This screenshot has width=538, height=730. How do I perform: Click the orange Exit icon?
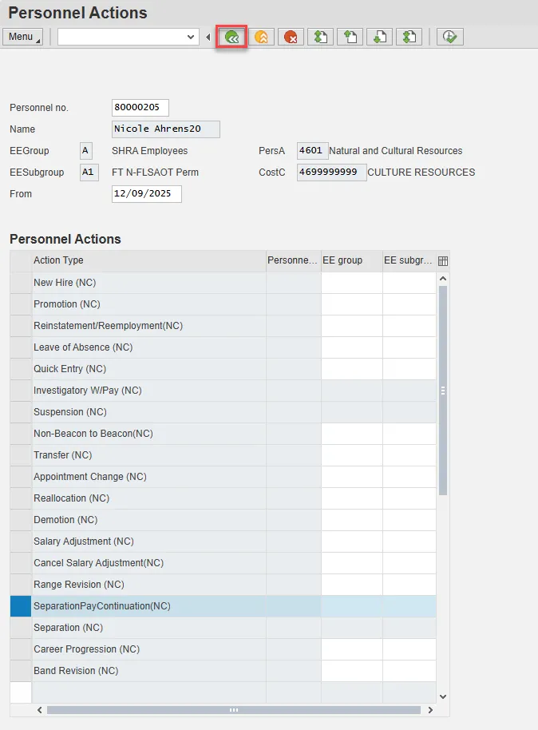[x=261, y=37]
